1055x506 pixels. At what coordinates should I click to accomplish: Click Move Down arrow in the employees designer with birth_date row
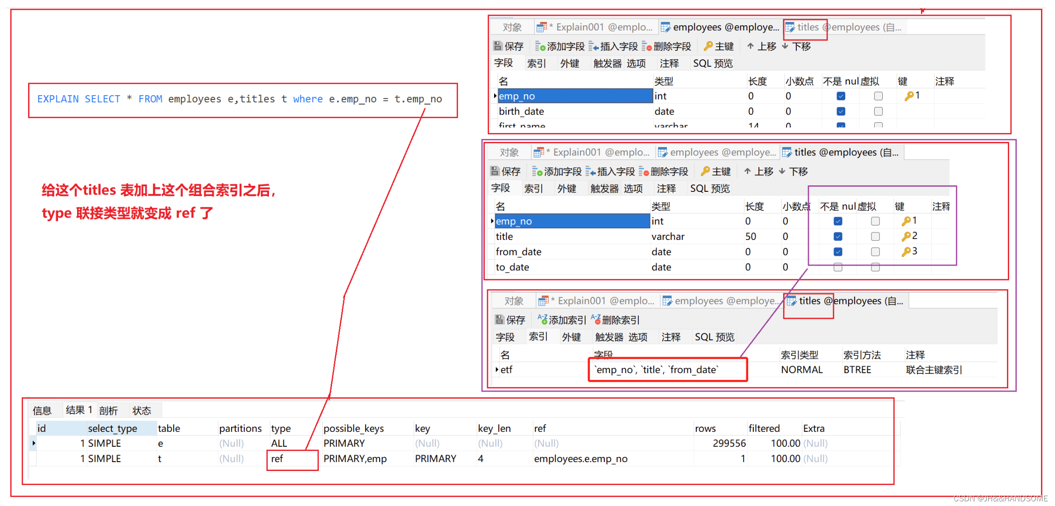pyautogui.click(x=785, y=46)
